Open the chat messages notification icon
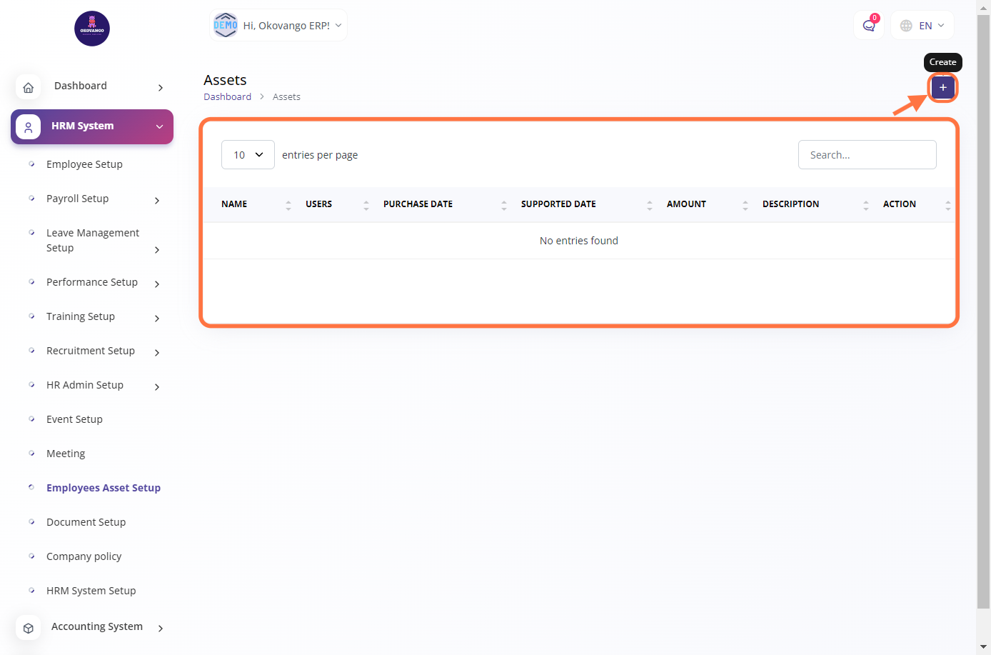 click(868, 26)
